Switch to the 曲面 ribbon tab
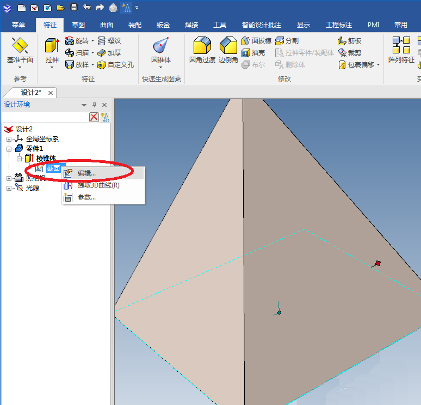421x405 pixels. (107, 25)
